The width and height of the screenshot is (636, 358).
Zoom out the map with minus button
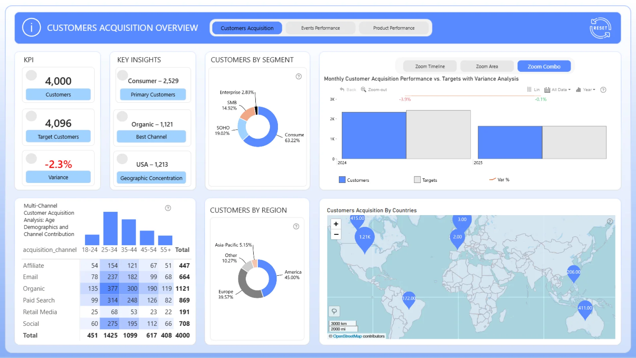coord(336,234)
